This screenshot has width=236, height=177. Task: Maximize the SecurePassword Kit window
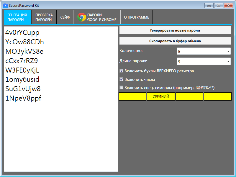(x=219, y=6)
